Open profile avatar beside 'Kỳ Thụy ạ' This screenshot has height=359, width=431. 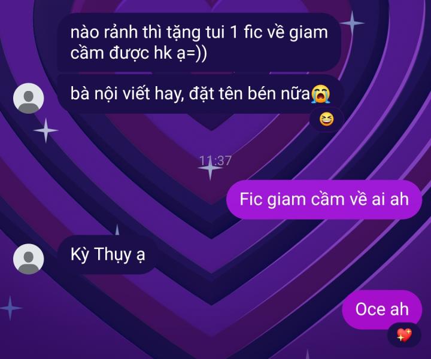(x=29, y=258)
